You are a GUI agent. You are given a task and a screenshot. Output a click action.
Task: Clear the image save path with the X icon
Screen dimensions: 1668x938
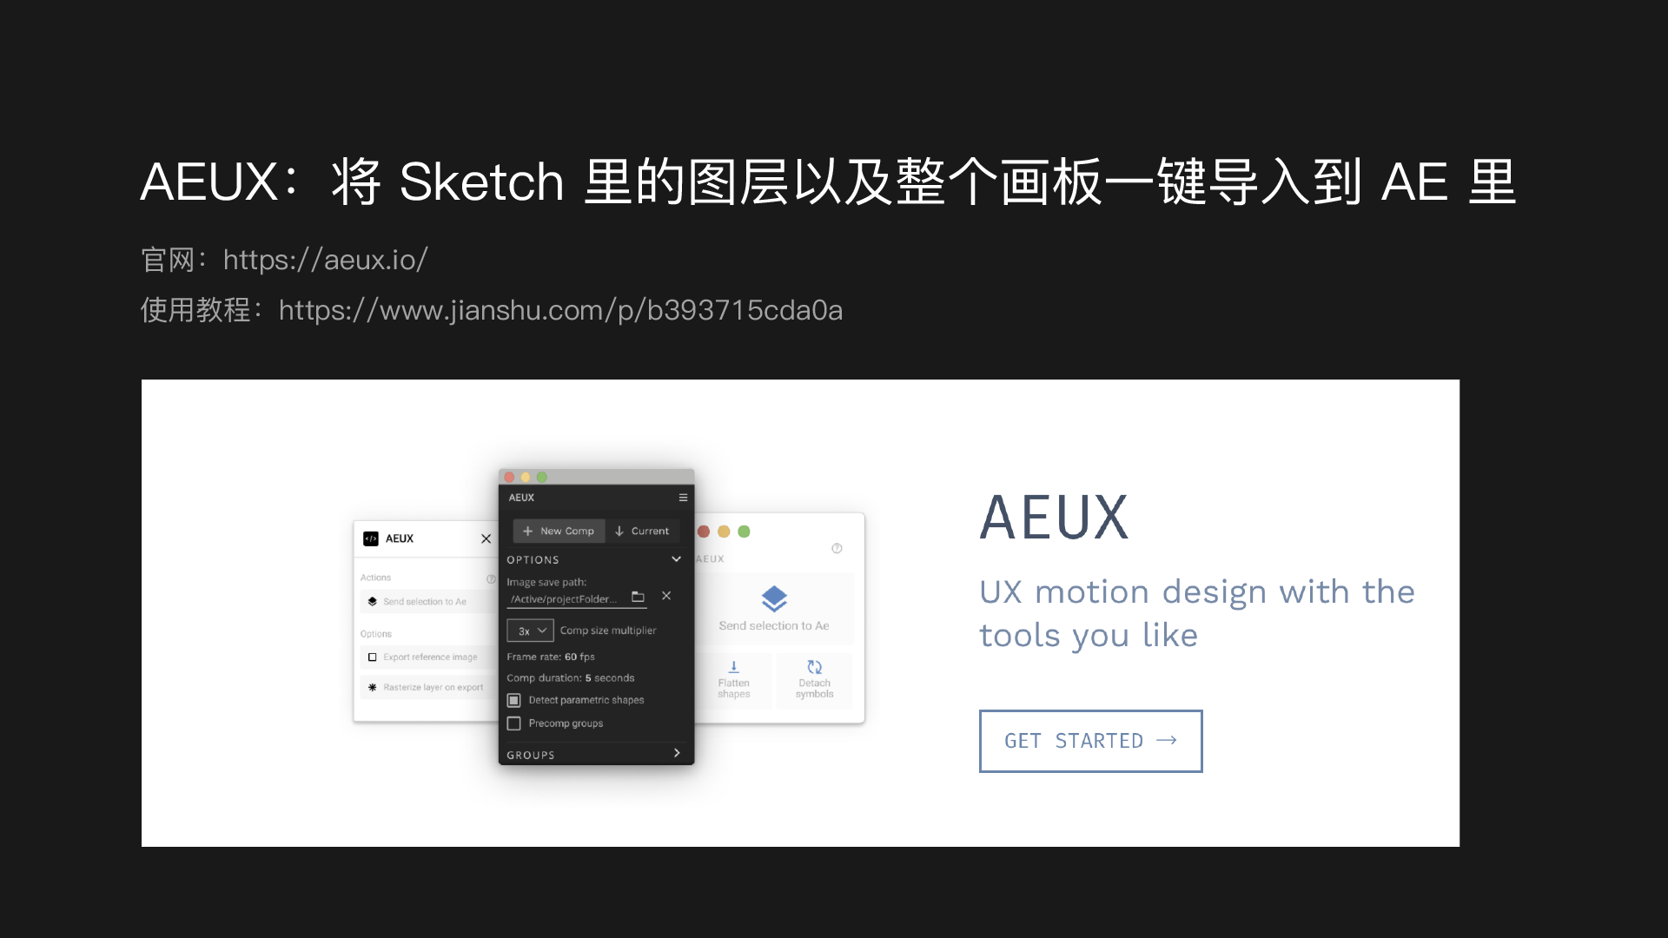(x=666, y=596)
